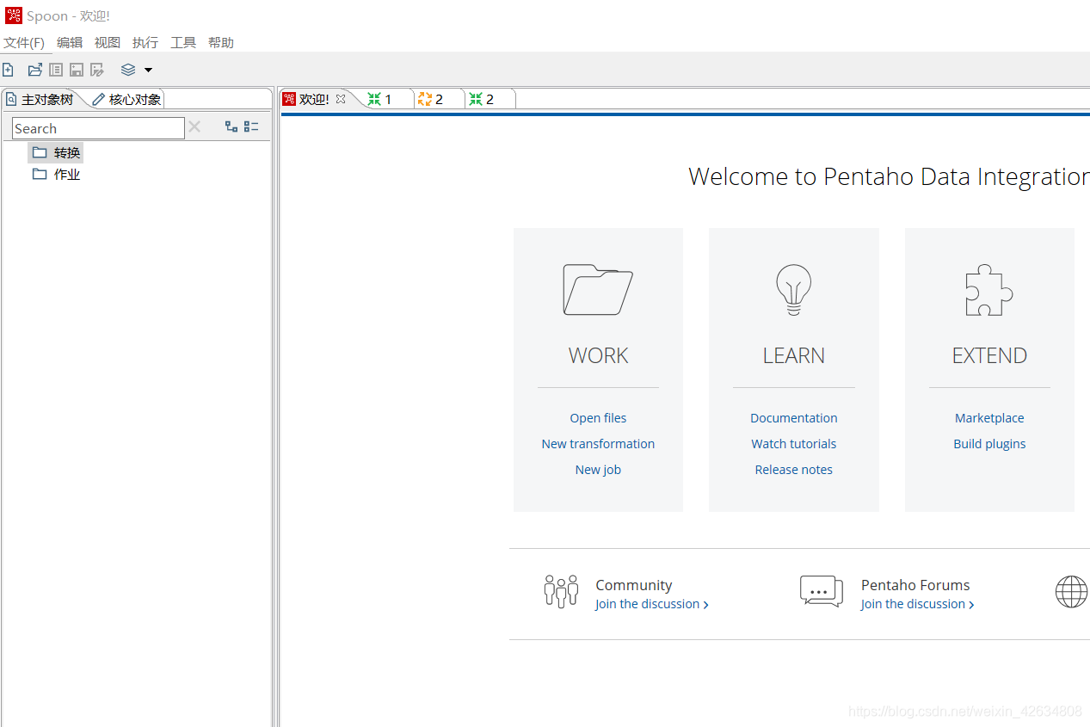The image size is (1090, 727).
Task: Close the 欢迎! tab
Action: click(341, 99)
